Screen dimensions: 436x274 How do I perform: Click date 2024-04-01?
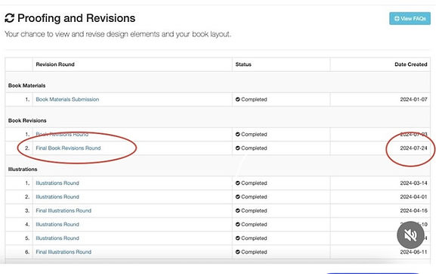[x=413, y=197]
